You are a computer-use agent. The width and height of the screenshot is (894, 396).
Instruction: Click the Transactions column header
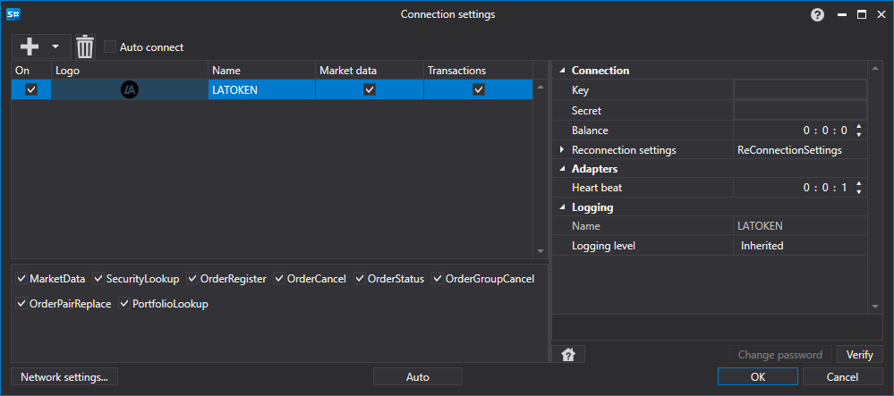pos(479,71)
